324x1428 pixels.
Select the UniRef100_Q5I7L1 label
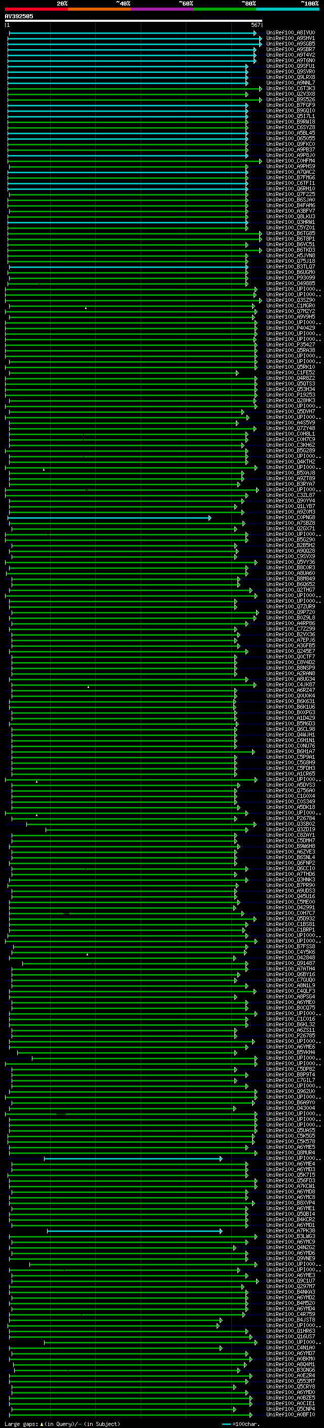click(x=291, y=117)
